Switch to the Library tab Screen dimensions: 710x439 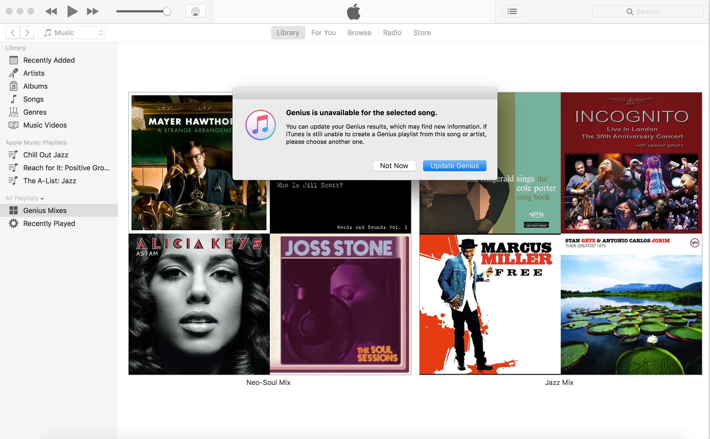(x=288, y=32)
